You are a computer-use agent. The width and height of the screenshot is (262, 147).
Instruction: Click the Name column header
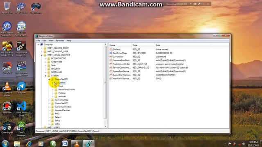(x=120, y=45)
